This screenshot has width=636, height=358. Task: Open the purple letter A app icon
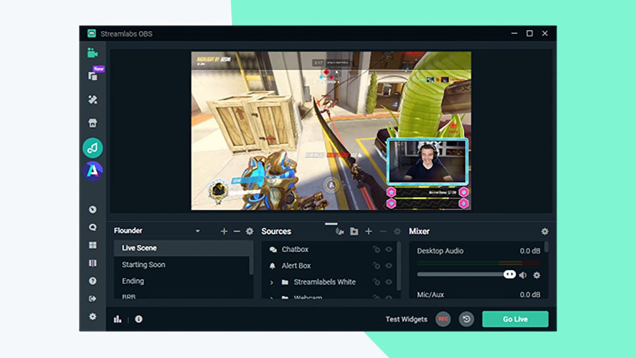93,171
